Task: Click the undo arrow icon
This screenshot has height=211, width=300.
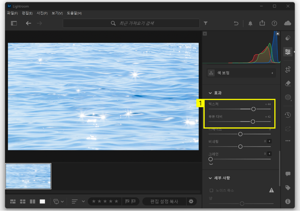Action: [x=236, y=23]
